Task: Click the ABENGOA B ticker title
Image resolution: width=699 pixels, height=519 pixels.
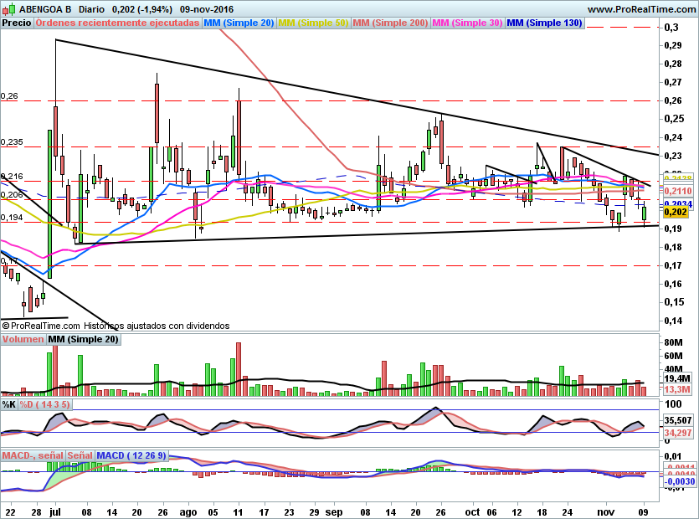Action: click(45, 9)
